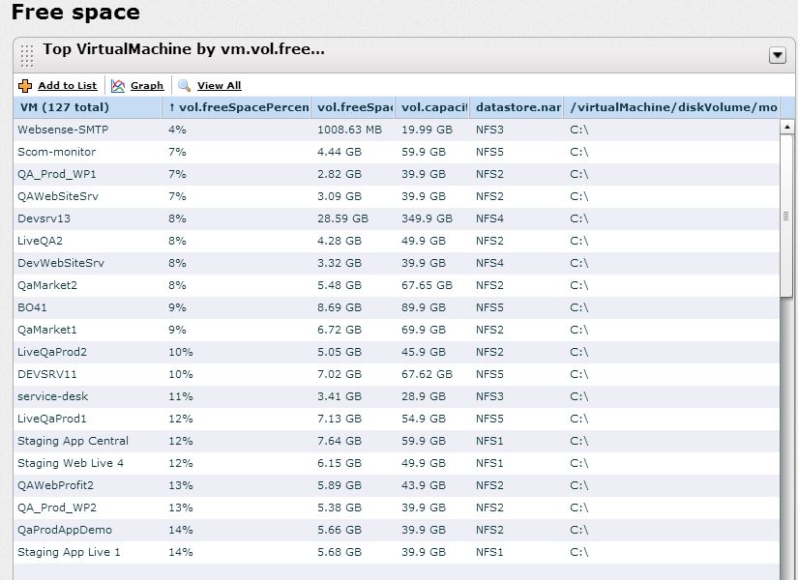The width and height of the screenshot is (798, 580).
Task: Select the Staging App Live 1 VM
Action: point(69,552)
